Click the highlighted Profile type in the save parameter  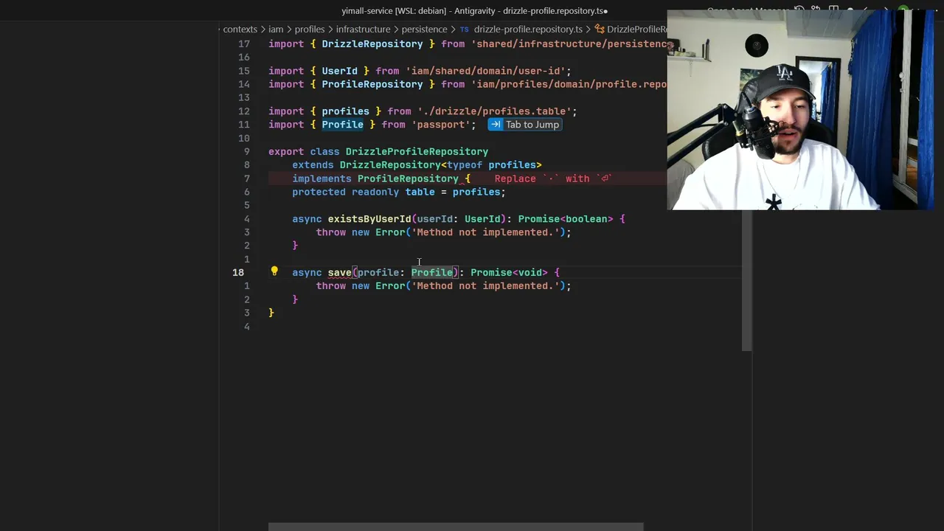coord(432,273)
